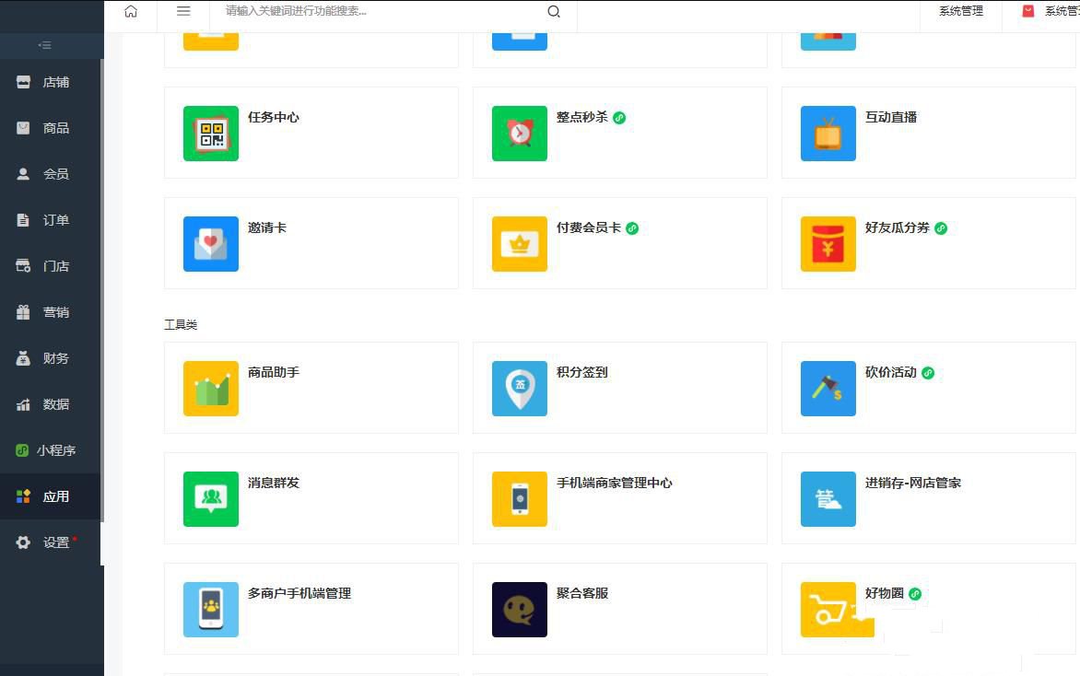1080x676 pixels.
Task: Launch the 互动直播 live streaming app
Action: 891,118
